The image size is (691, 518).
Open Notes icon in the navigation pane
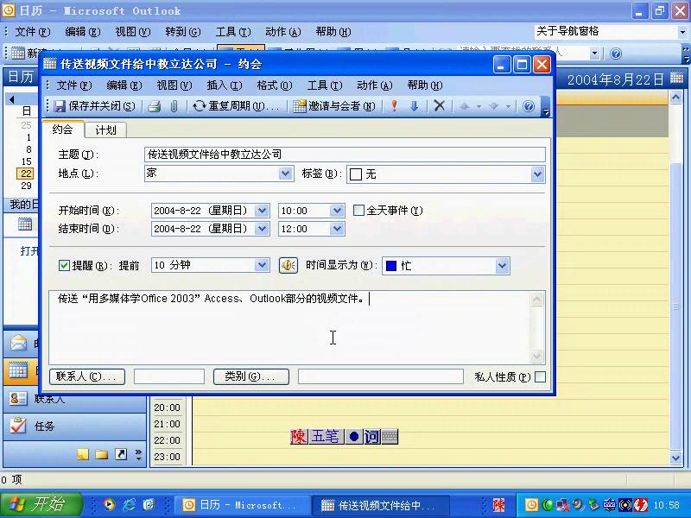[x=82, y=454]
